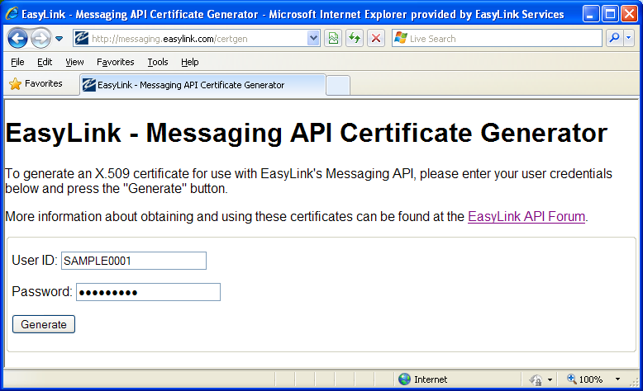Image resolution: width=643 pixels, height=391 pixels.
Task: Open the Edit menu
Action: click(x=45, y=62)
